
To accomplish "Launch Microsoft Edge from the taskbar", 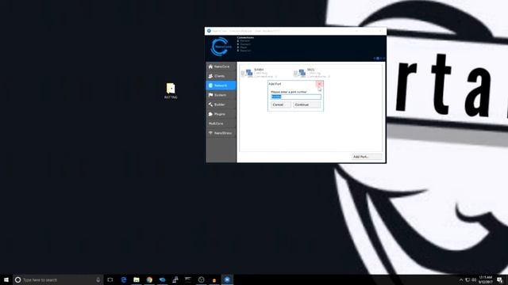I will [x=124, y=279].
